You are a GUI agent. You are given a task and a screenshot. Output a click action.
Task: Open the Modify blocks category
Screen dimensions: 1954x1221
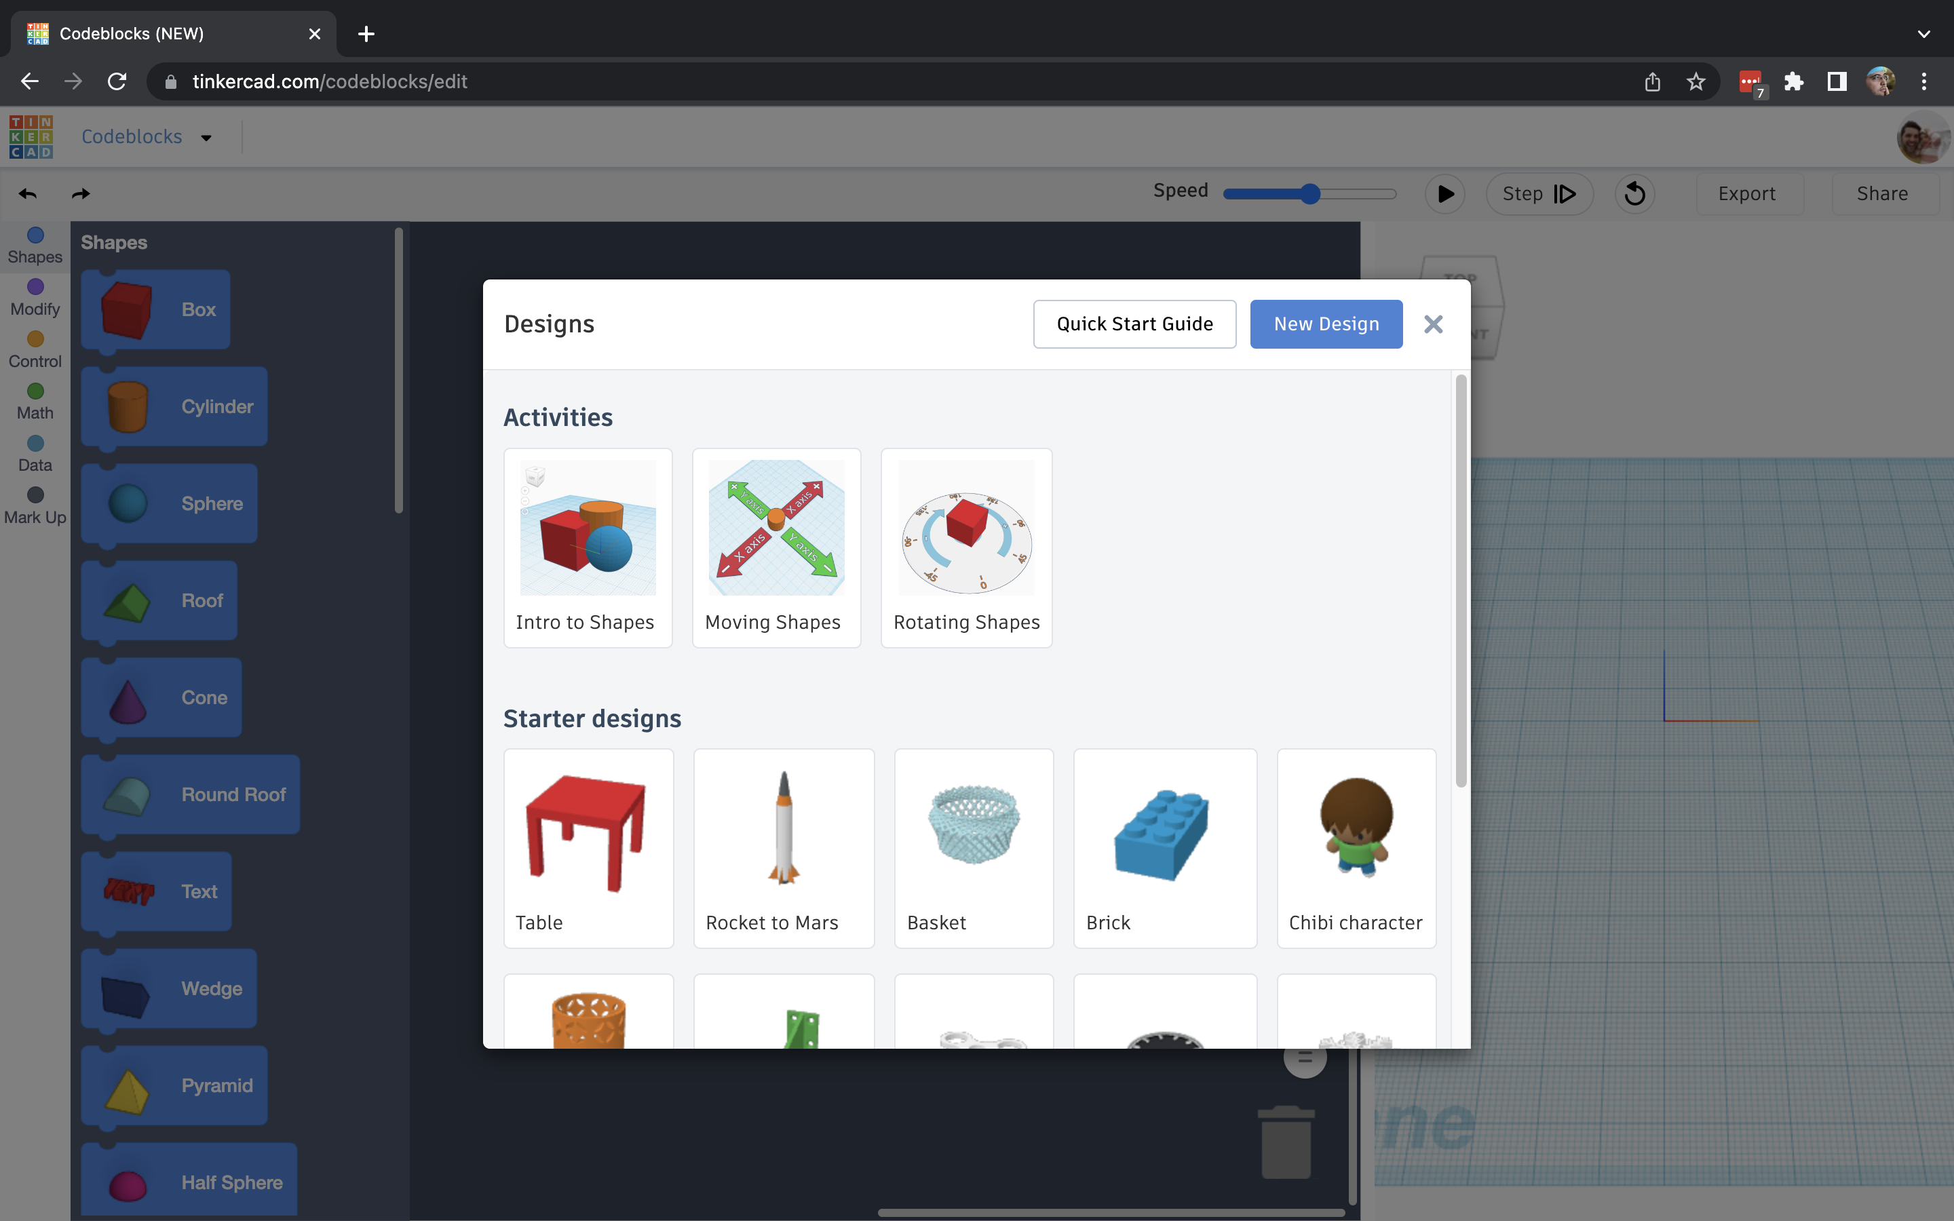pos(34,298)
